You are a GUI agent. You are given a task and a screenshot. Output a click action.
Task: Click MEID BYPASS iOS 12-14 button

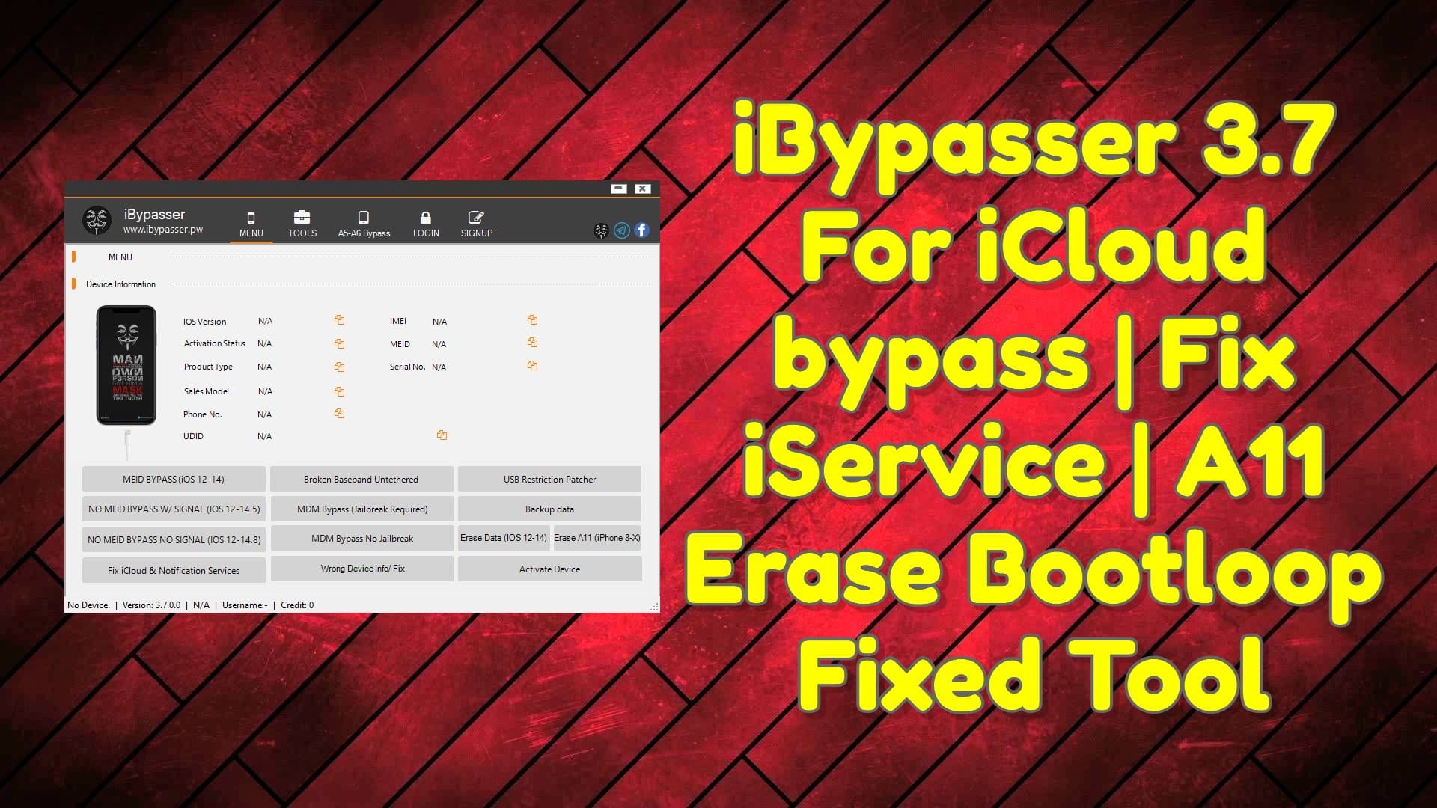click(174, 480)
